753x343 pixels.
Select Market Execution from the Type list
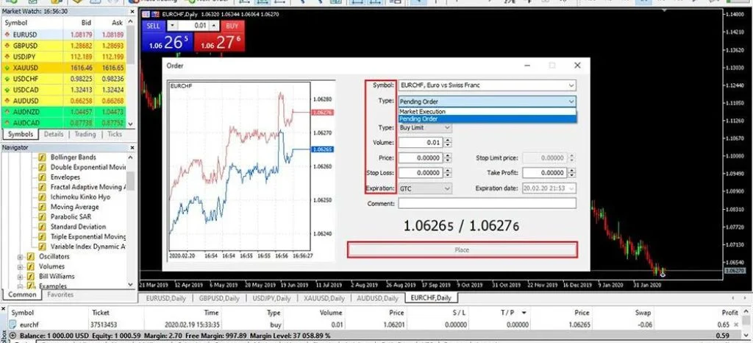[423, 111]
